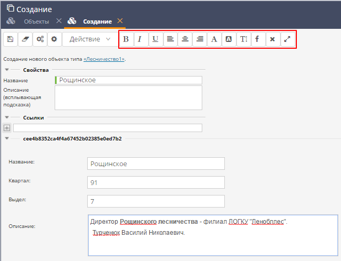Toggle italic formatting
Screen dimensions: 341x261
(140, 39)
